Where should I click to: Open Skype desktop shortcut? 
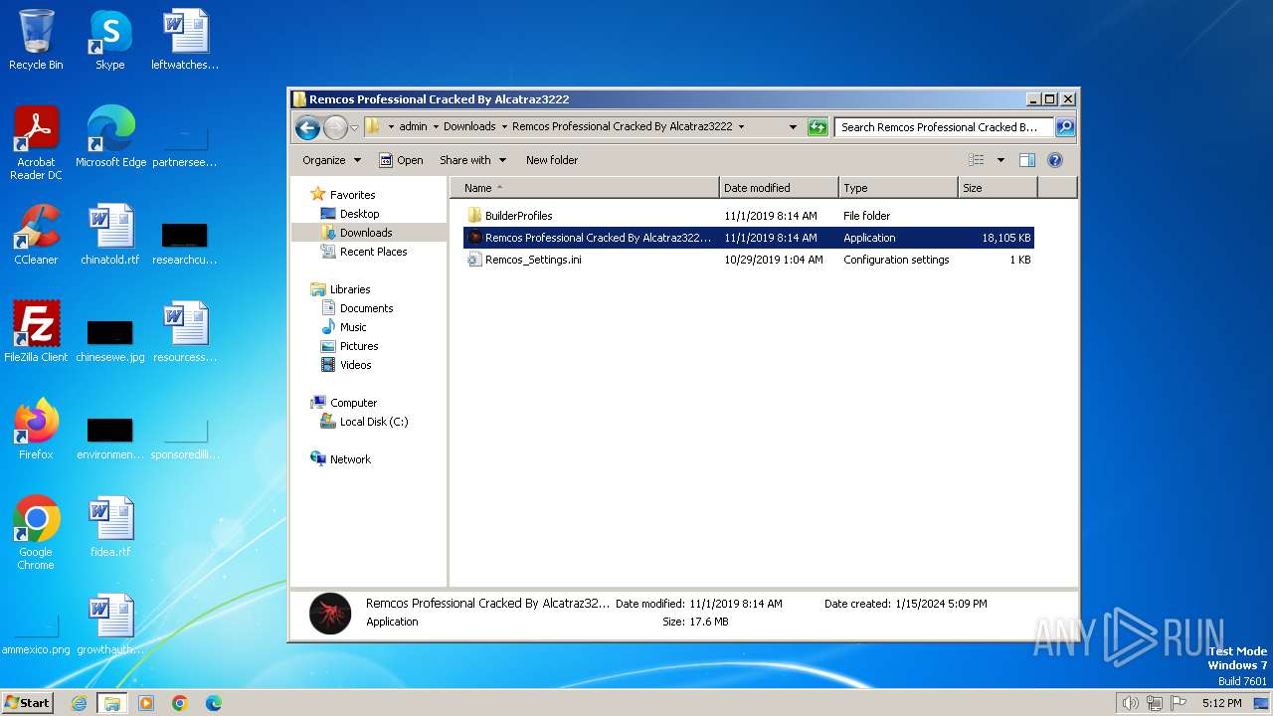[x=109, y=40]
